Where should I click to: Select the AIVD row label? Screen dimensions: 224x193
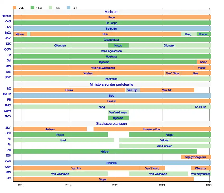pyautogui.click(x=8, y=116)
